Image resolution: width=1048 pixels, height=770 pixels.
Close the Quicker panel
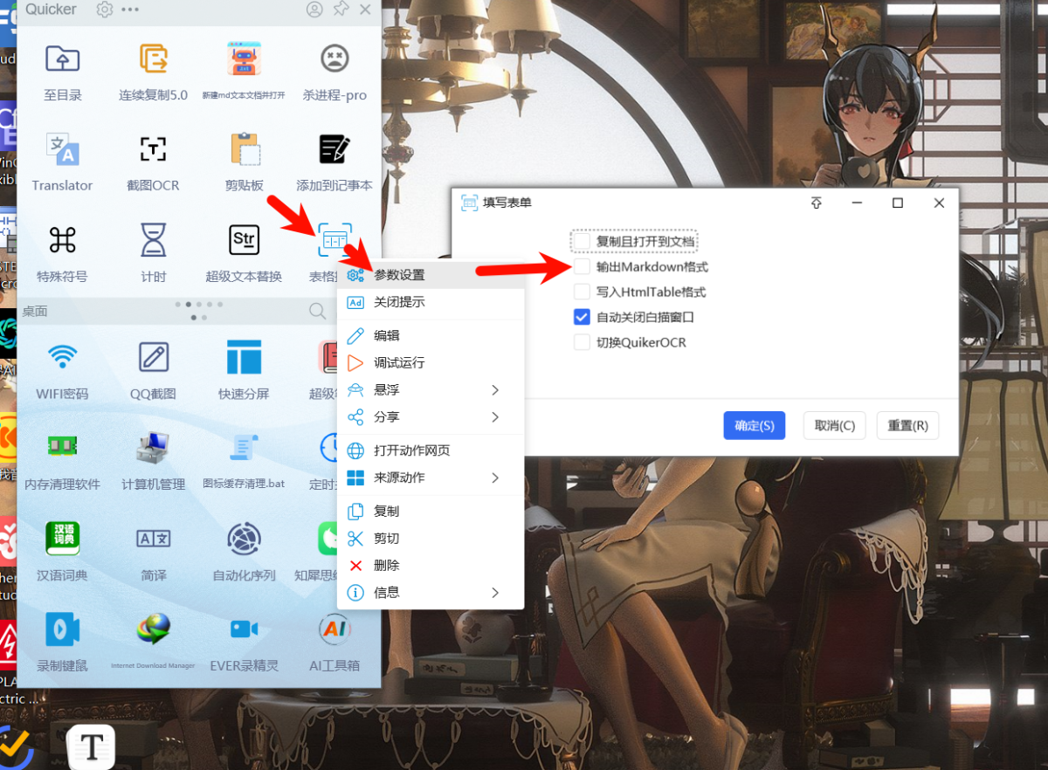click(x=365, y=10)
